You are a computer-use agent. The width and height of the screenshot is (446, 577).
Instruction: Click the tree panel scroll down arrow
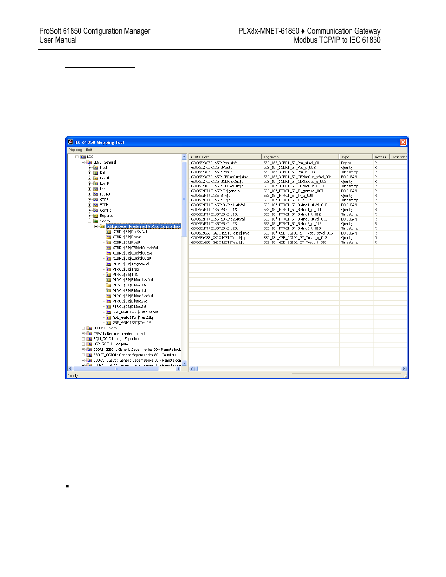(184, 363)
